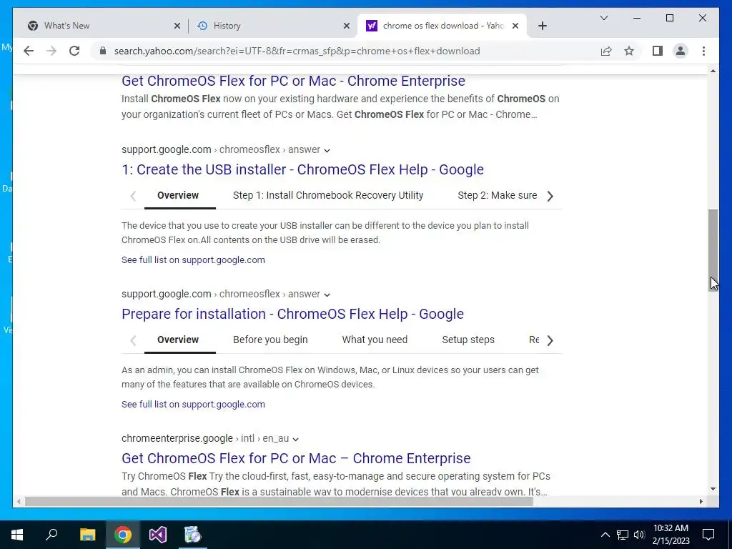This screenshot has width=732, height=549.
Task: Close the What's New tab
Action: click(177, 26)
